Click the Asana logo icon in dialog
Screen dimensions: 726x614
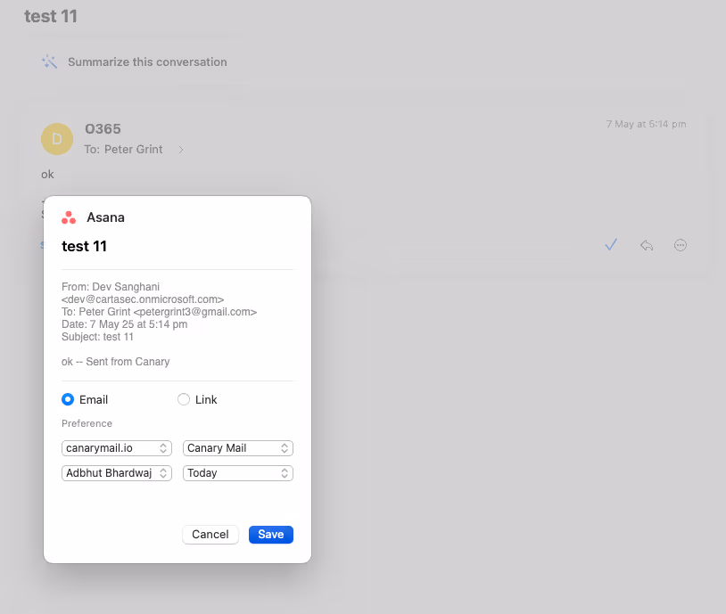pyautogui.click(x=69, y=217)
